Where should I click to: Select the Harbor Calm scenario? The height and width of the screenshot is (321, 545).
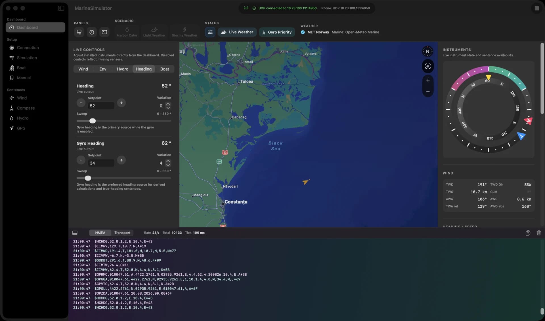click(x=127, y=32)
